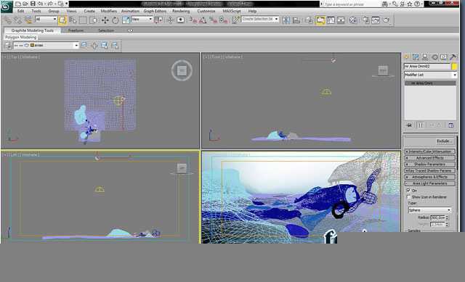
Task: Open the Tools menu
Action: (36, 11)
